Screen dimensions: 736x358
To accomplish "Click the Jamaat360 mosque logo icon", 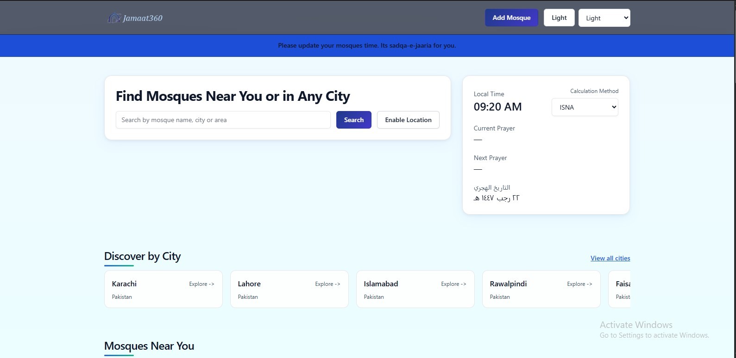I will tap(114, 18).
